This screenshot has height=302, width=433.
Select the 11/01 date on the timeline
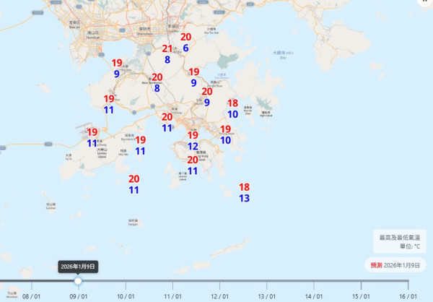[x=172, y=296]
